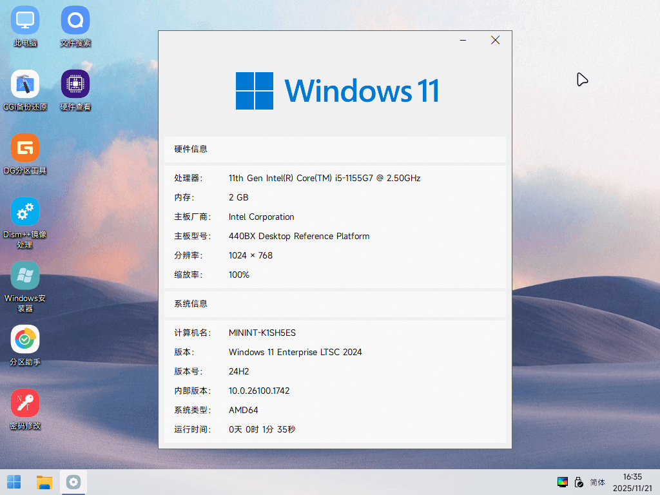Open the clock showing 16:35

coord(632,482)
